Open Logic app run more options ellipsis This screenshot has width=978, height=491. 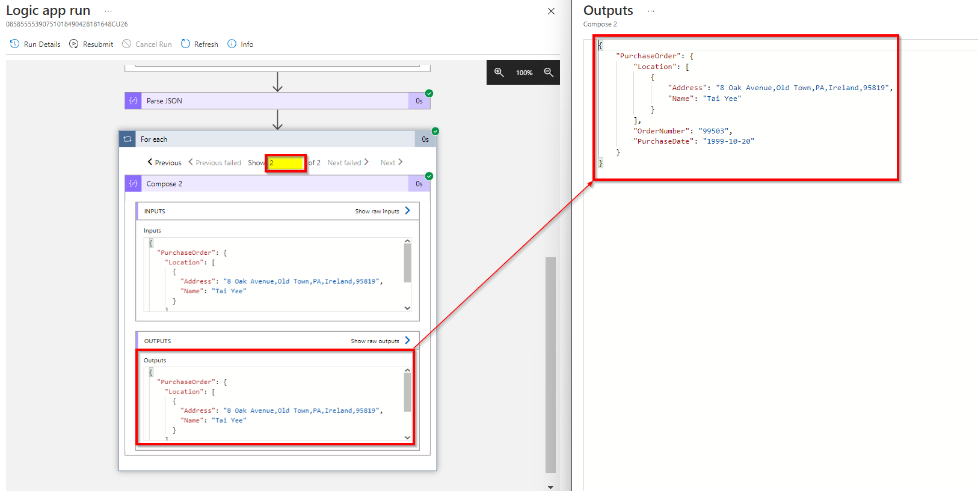108,11
